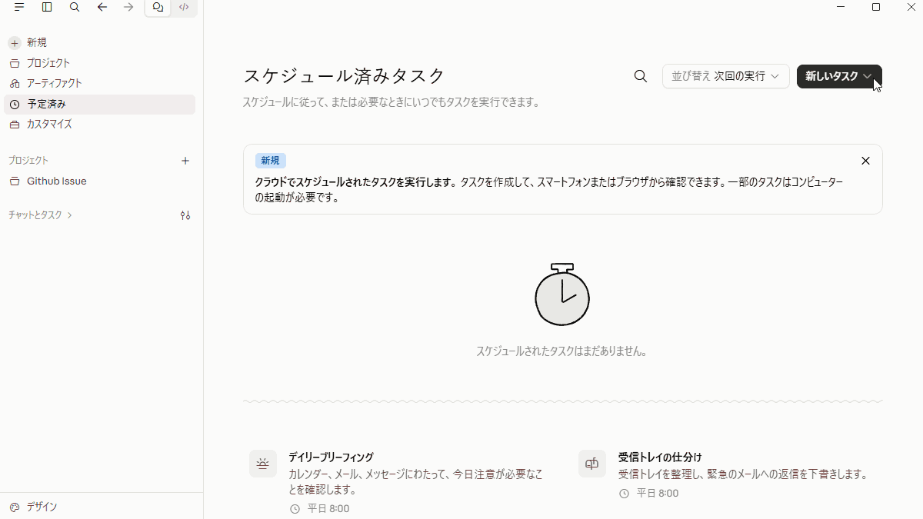Minimize the application window
The height and width of the screenshot is (519, 923).
840,7
